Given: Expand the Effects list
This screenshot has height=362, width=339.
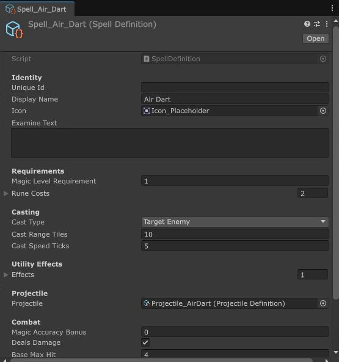Looking at the screenshot, I should click(x=6, y=275).
